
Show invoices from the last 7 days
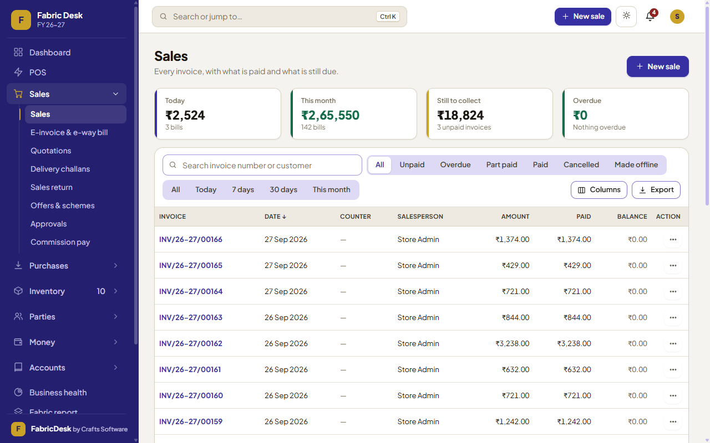[243, 190]
